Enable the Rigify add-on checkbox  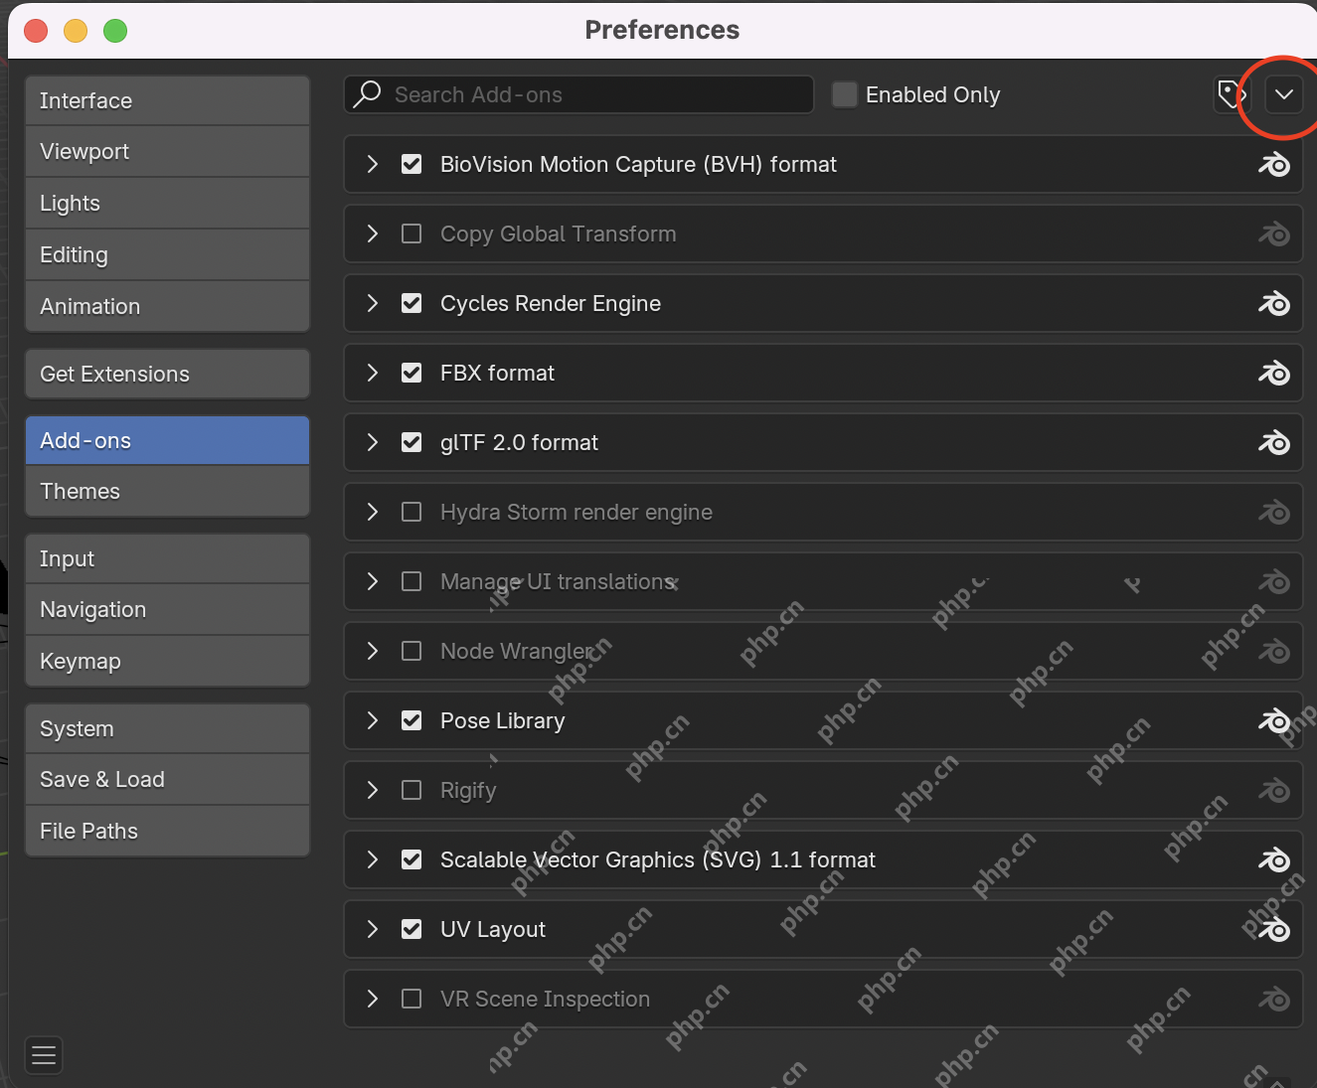412,790
